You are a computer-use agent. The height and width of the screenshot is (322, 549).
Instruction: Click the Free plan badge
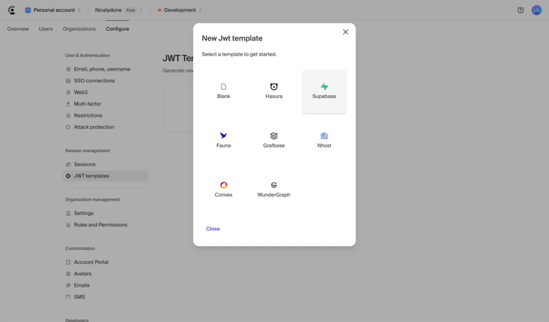[x=130, y=10]
